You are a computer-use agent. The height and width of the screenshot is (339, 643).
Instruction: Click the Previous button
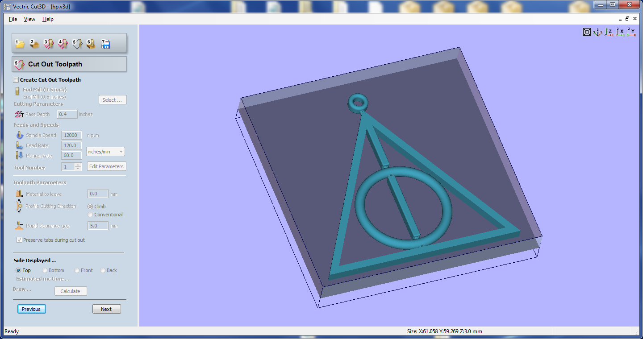click(x=32, y=309)
